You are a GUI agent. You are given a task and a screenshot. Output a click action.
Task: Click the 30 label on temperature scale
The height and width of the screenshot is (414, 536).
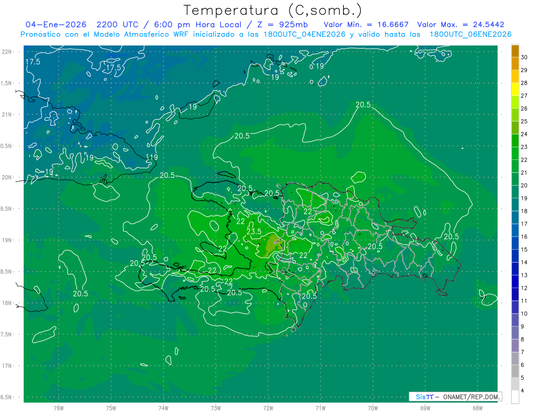point(524,57)
